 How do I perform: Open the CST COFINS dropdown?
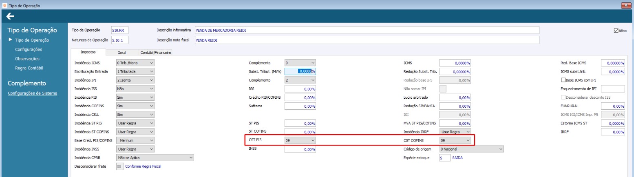coord(455,140)
